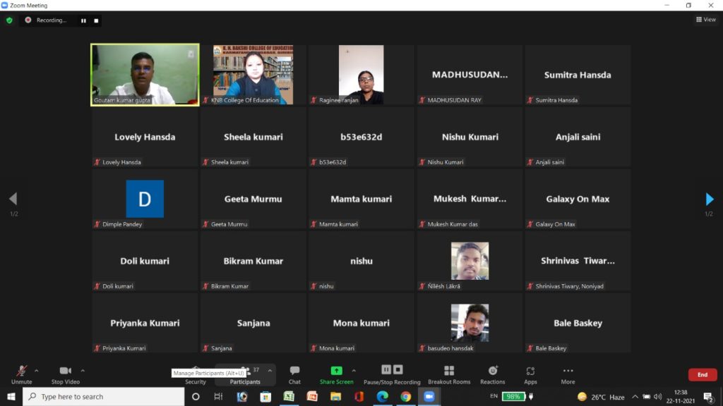Viewport: 723px width, 406px height.
Task: Click the green Share Screen button
Action: pos(337,375)
